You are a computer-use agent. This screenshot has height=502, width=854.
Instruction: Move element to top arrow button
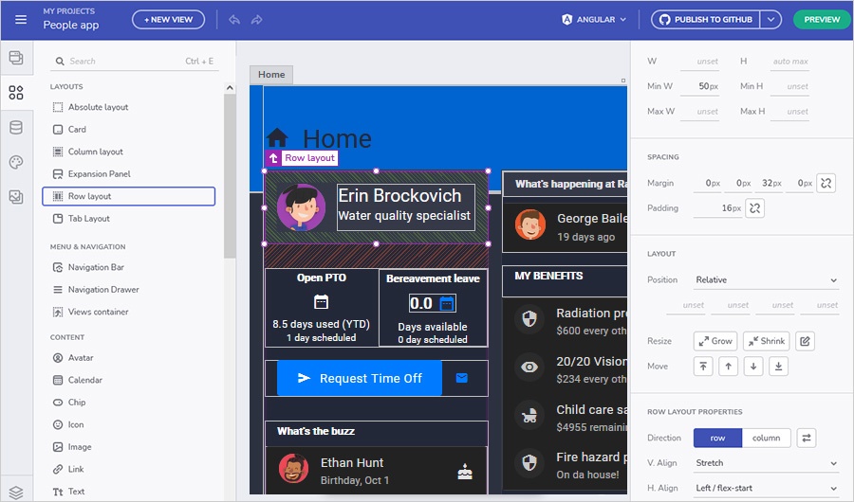[x=703, y=367]
